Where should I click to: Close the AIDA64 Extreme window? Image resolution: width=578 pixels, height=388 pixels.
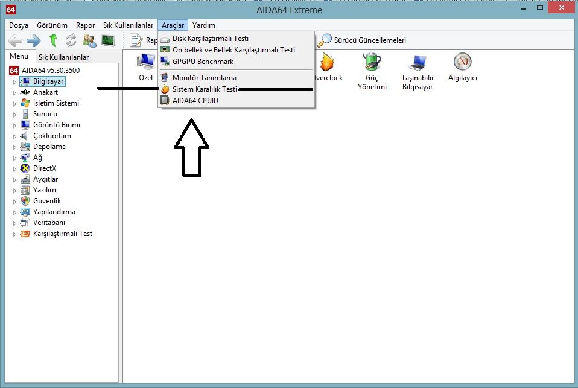561,7
